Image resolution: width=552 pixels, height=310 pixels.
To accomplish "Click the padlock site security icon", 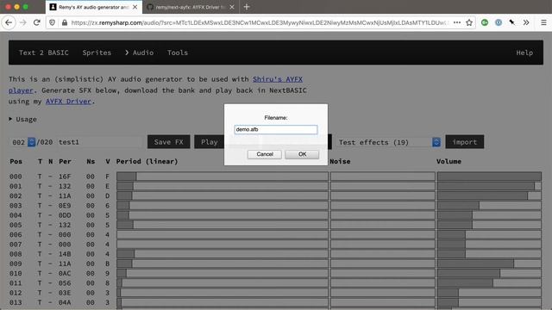I will point(65,22).
